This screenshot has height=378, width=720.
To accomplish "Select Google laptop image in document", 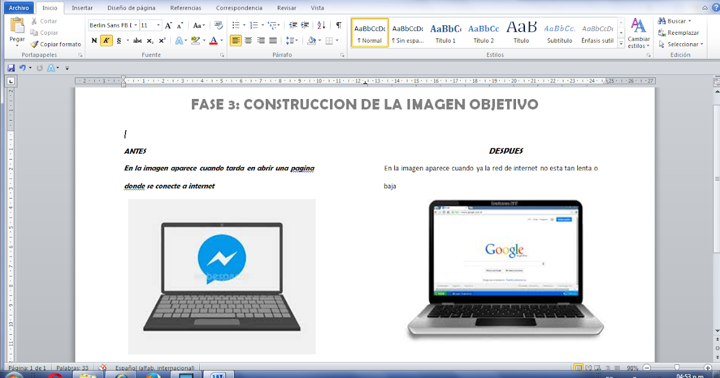I will click(x=505, y=269).
